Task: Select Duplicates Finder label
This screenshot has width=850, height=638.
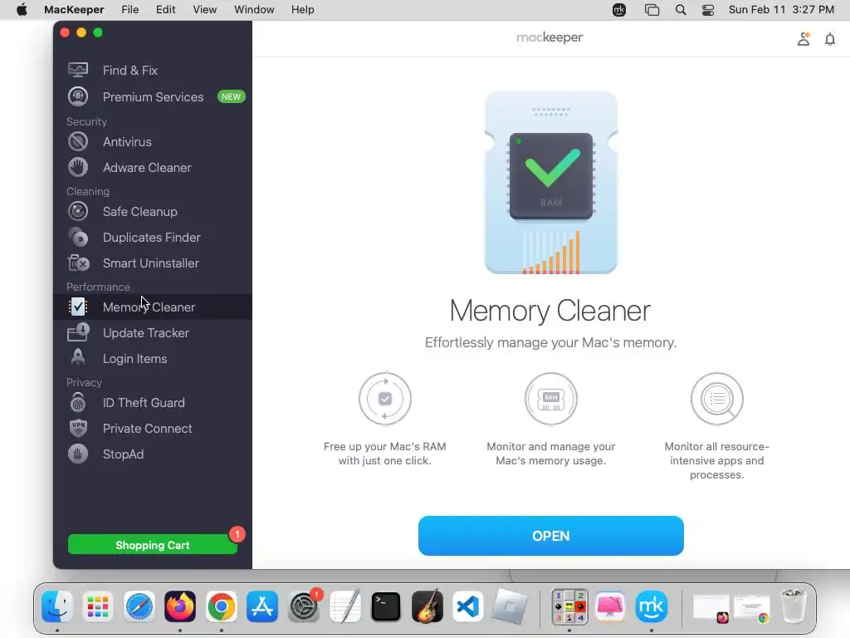Action: tap(152, 237)
